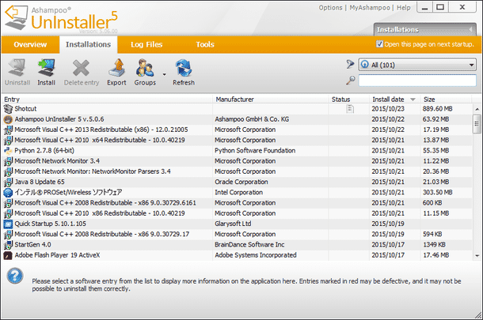Click the StartGen 4.0 entry icon

click(8, 245)
